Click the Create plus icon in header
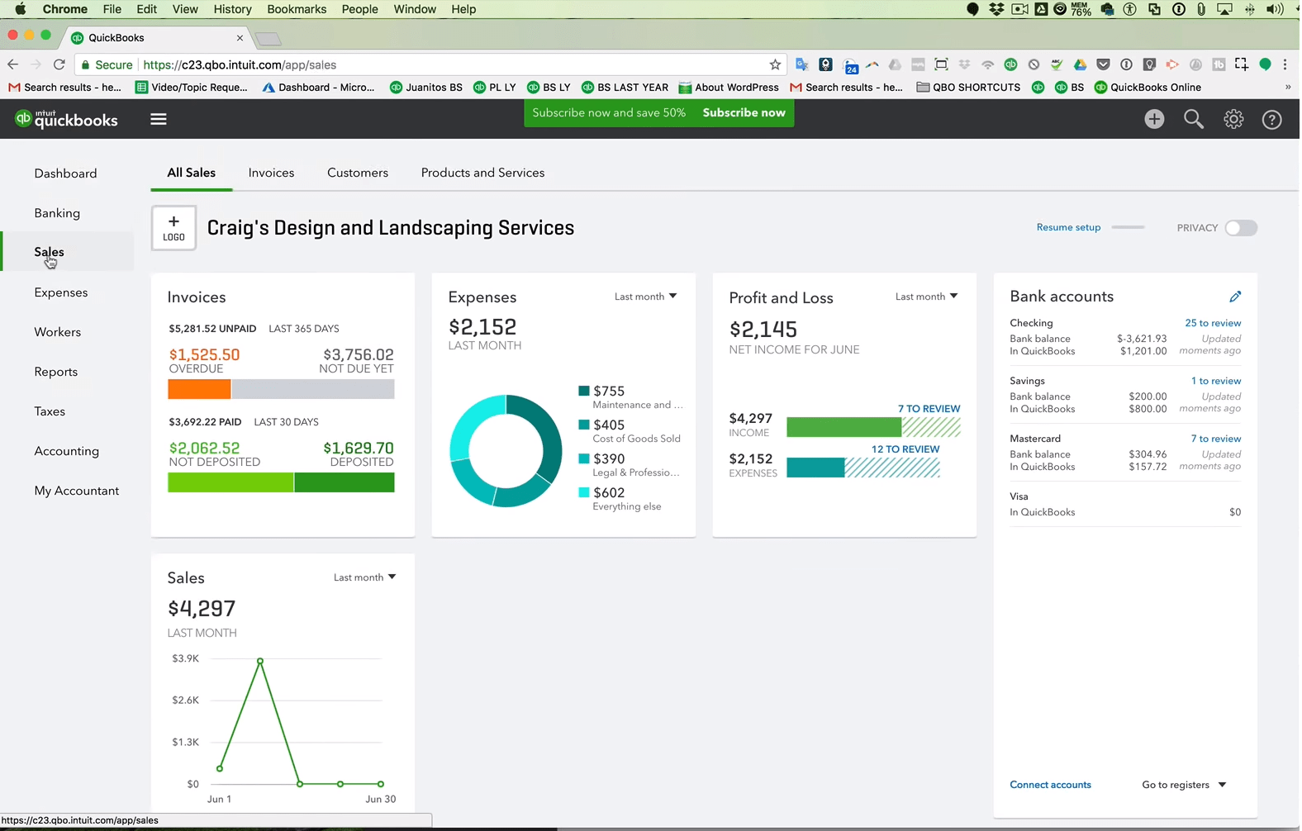Screen dimensions: 1302x831 tap(1154, 119)
